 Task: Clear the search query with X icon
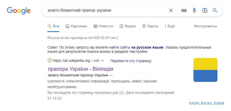tap(171, 10)
